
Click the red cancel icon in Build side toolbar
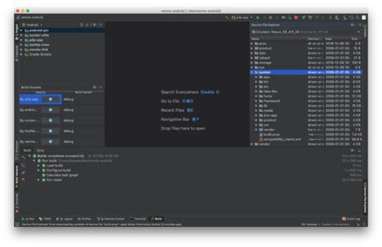(23, 179)
